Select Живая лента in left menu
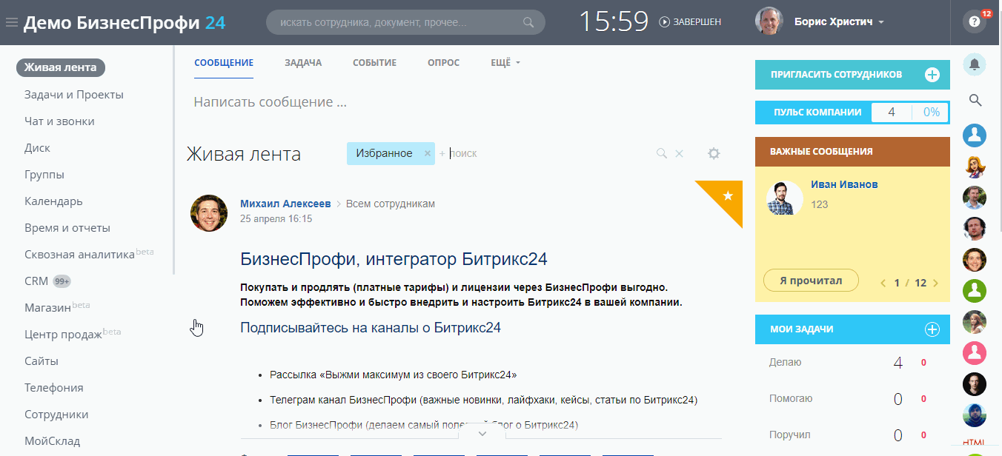The image size is (1002, 456). pyautogui.click(x=61, y=67)
